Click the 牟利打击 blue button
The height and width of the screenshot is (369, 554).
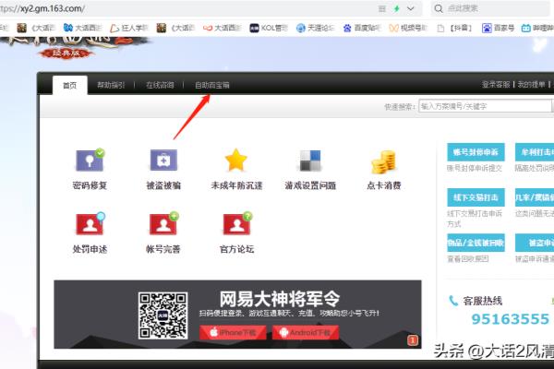click(x=535, y=152)
